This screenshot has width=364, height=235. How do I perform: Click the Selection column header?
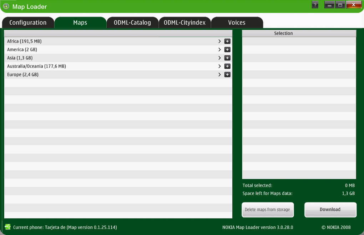click(x=299, y=34)
